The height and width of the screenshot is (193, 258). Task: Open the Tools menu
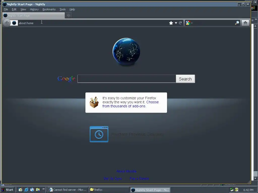(62, 9)
